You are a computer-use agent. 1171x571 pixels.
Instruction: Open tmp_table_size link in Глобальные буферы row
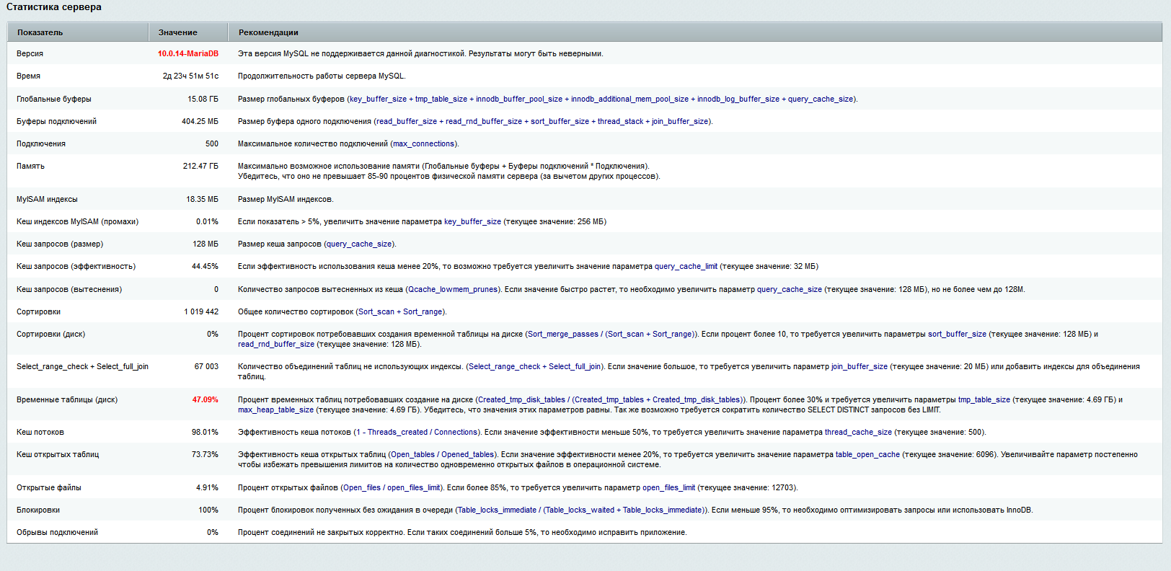[x=441, y=99]
